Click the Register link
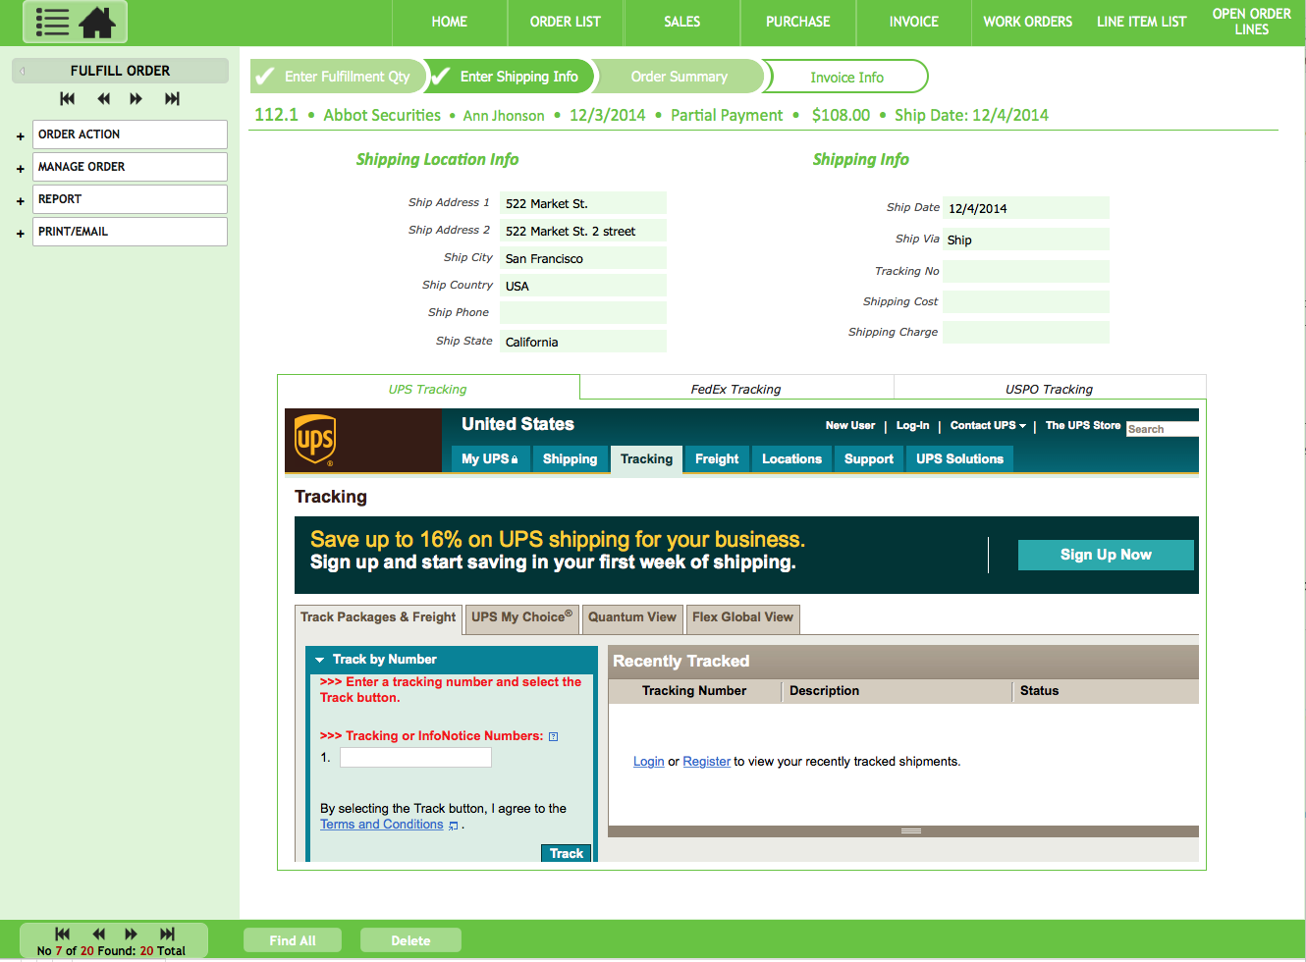 click(x=707, y=762)
